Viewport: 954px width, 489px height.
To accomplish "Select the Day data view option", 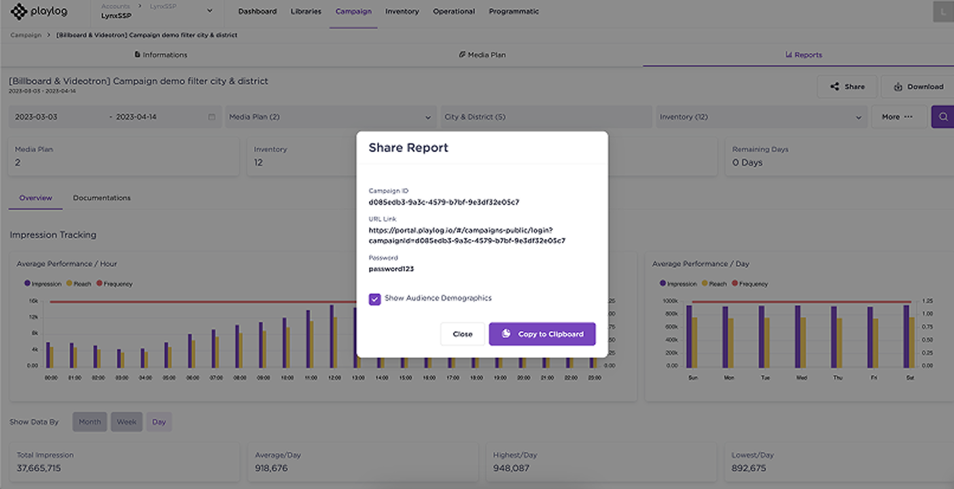I will coord(159,422).
